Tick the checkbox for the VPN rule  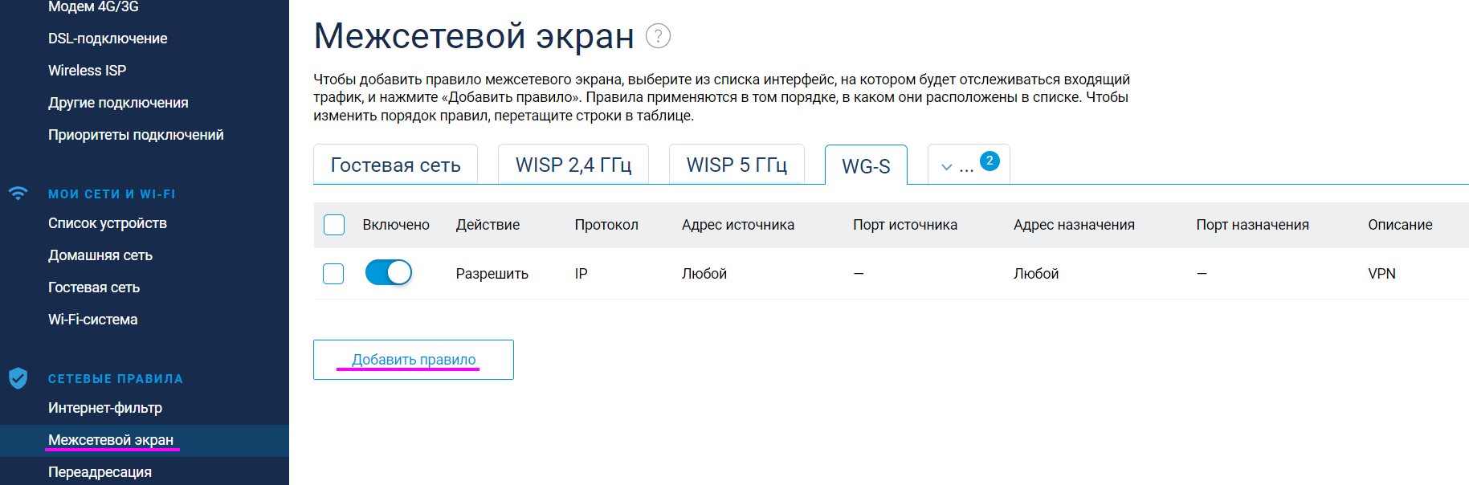333,274
